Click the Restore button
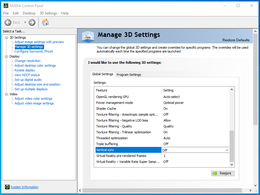The height and width of the screenshot is (195, 260). pyautogui.click(x=223, y=173)
